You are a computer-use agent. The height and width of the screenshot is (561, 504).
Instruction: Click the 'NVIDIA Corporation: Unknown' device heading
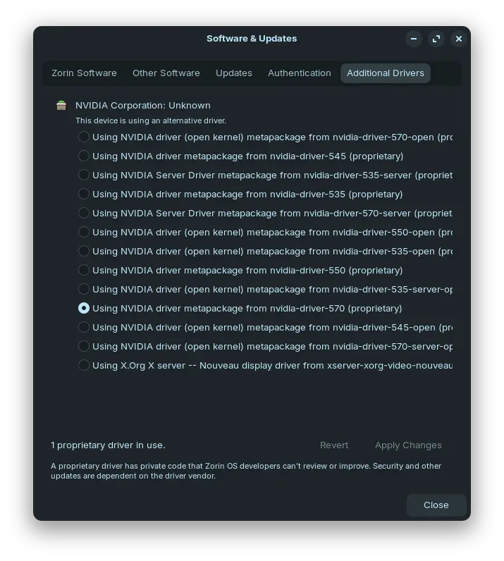(x=143, y=106)
